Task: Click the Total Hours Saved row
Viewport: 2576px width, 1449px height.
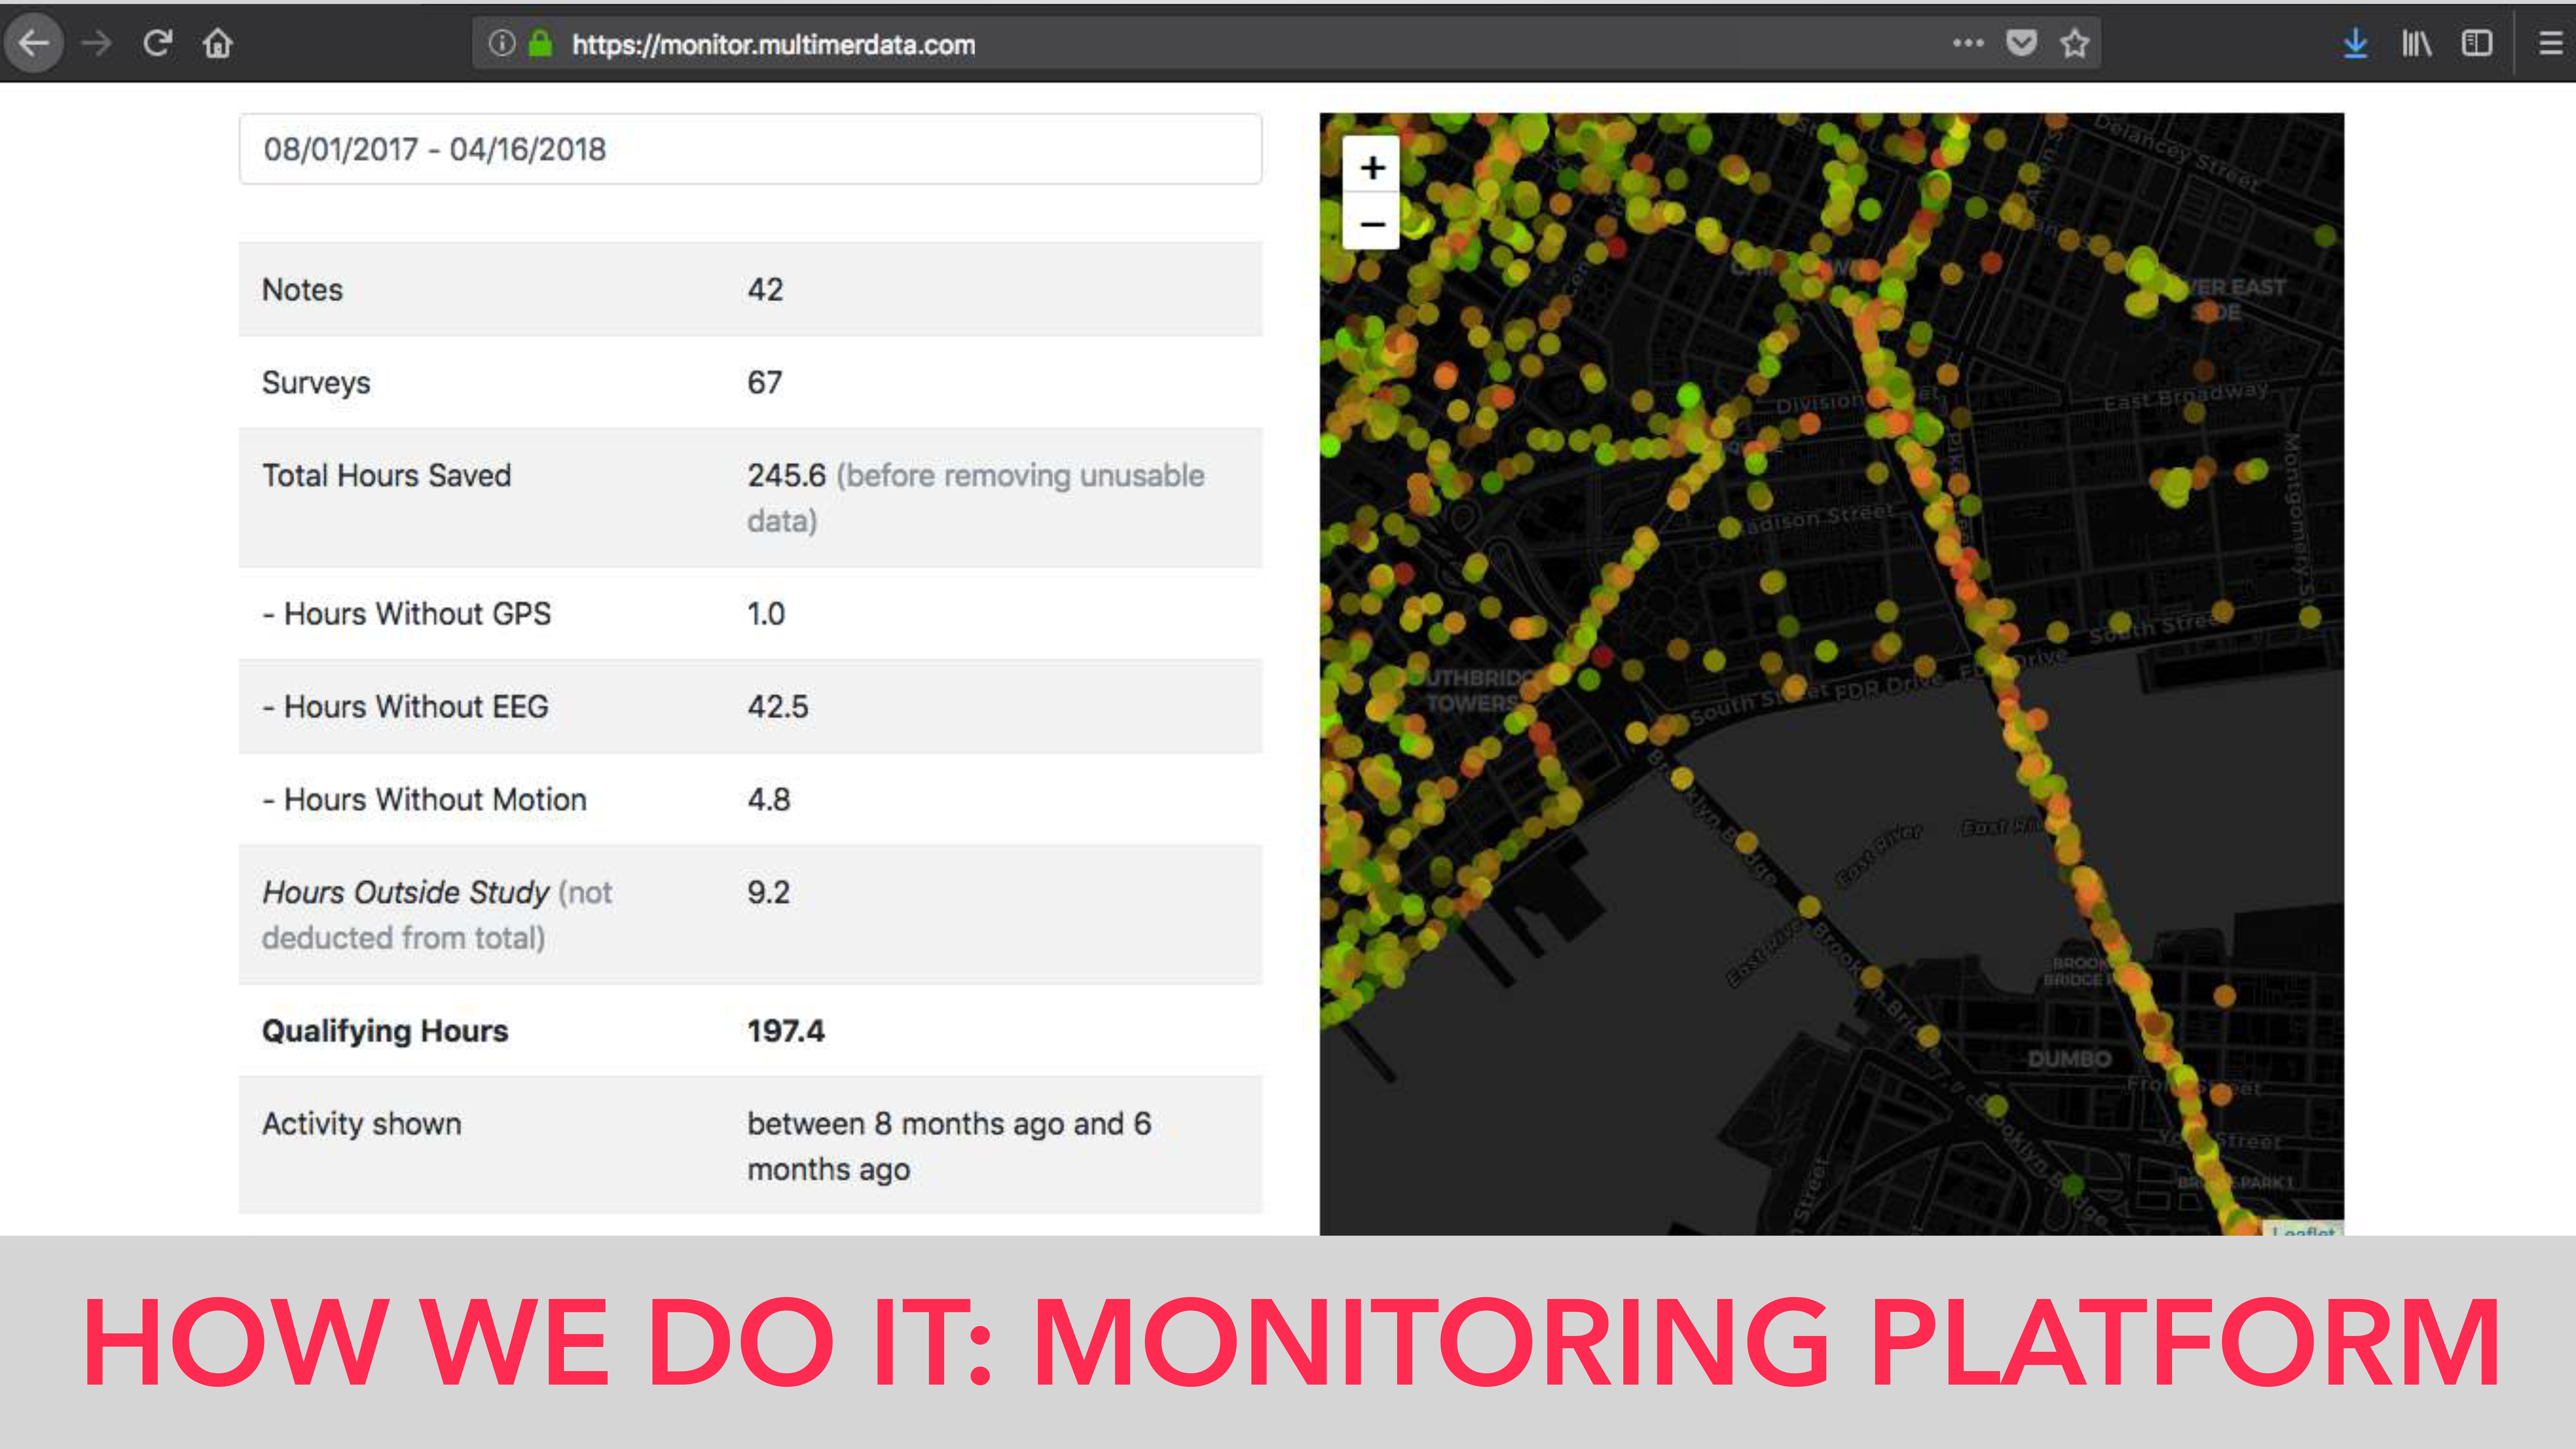Action: point(750,497)
